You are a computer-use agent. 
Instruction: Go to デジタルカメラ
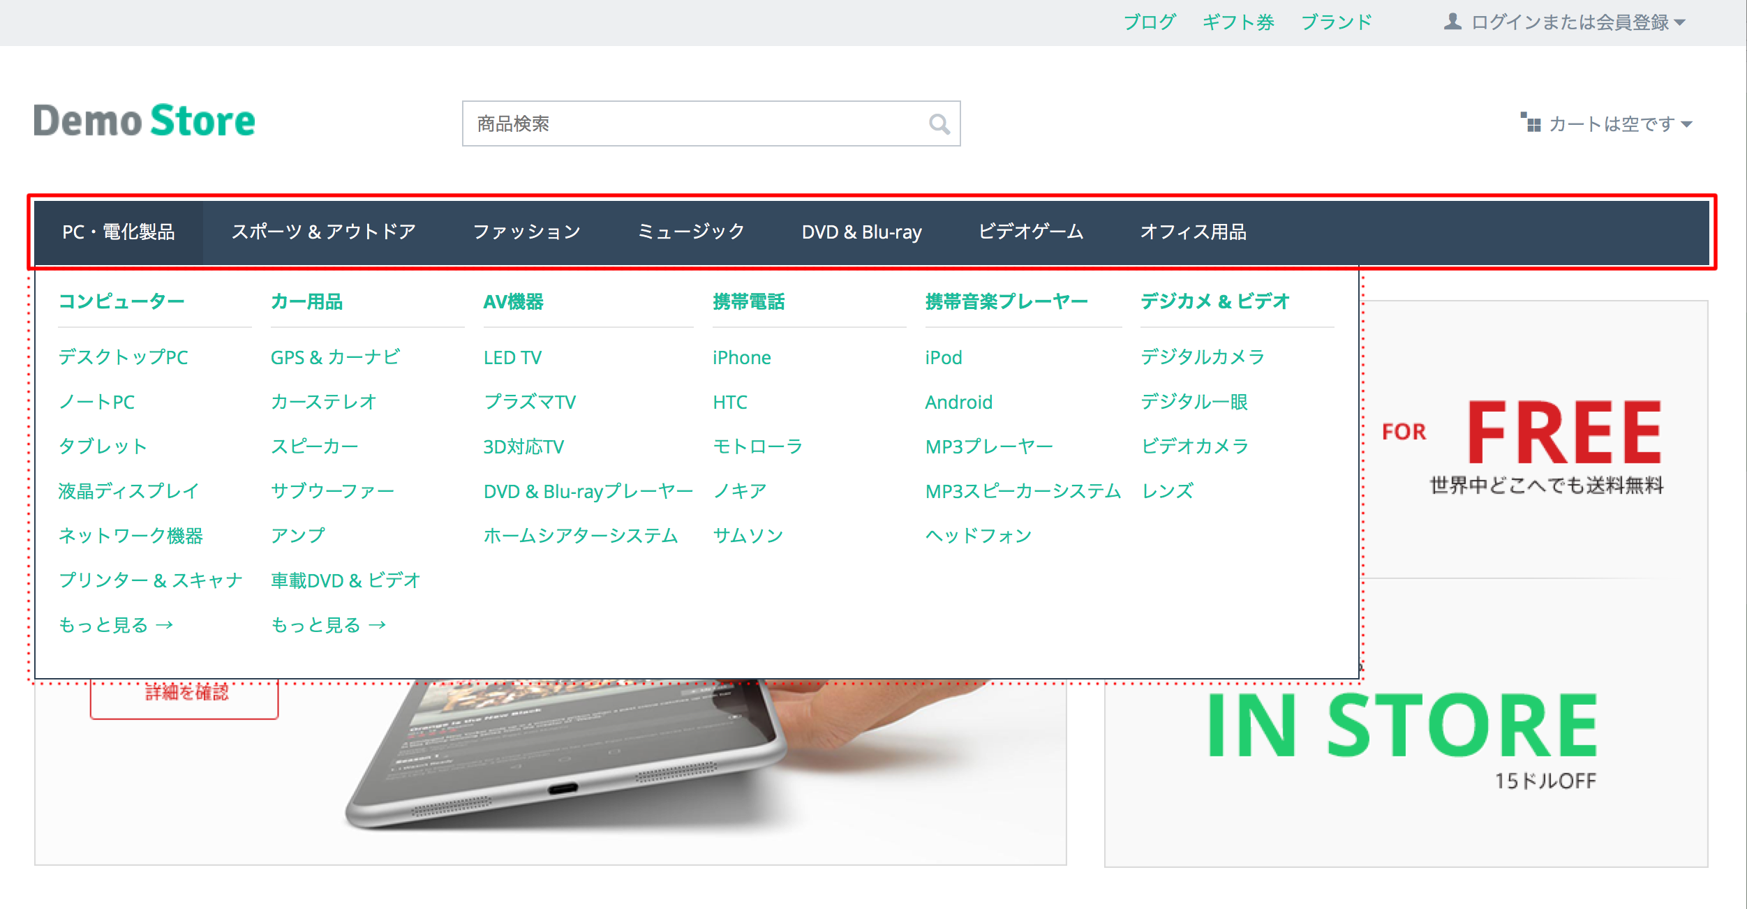(1203, 358)
